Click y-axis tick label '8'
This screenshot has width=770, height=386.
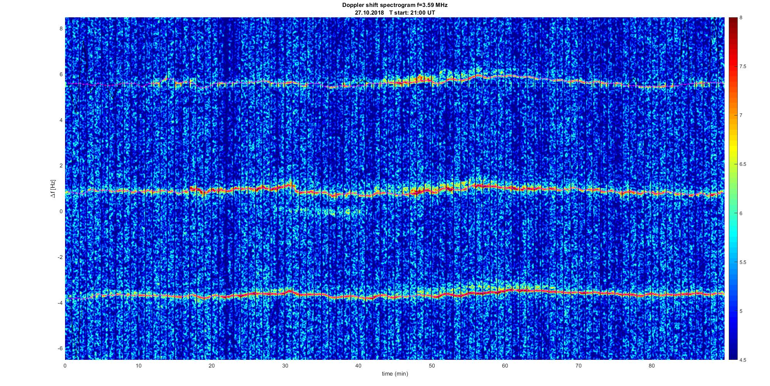pos(61,29)
